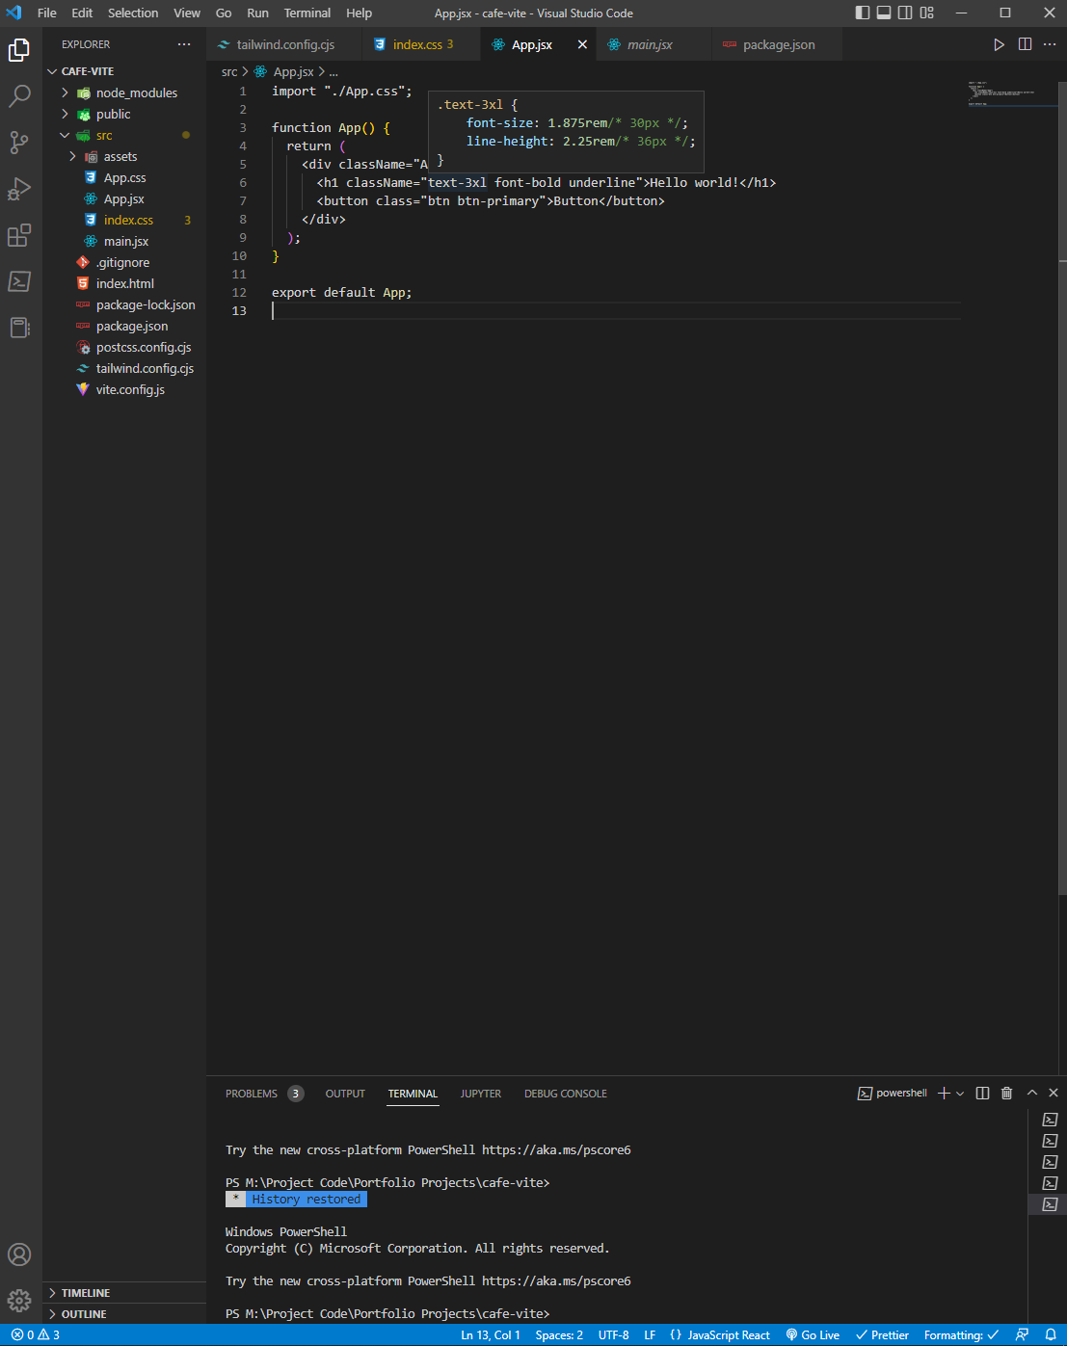Open the Extensions view

pyautogui.click(x=19, y=235)
